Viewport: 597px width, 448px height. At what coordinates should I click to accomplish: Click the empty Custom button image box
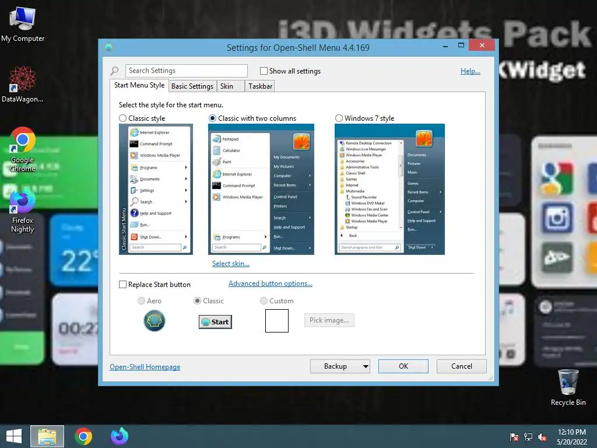[277, 321]
